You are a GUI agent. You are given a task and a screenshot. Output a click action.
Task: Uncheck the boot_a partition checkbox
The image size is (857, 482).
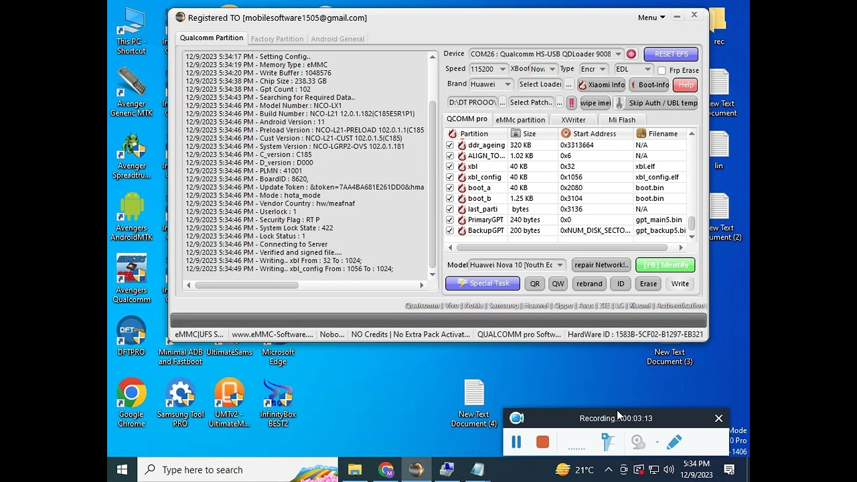pyautogui.click(x=450, y=188)
